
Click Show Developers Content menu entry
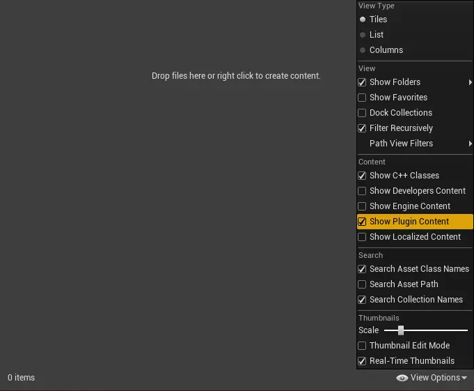point(417,191)
